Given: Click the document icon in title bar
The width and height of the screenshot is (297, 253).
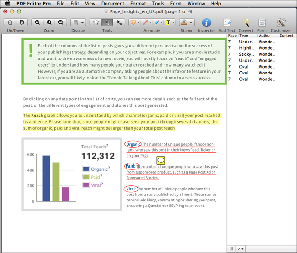Looking at the screenshot, I should tap(106, 11).
